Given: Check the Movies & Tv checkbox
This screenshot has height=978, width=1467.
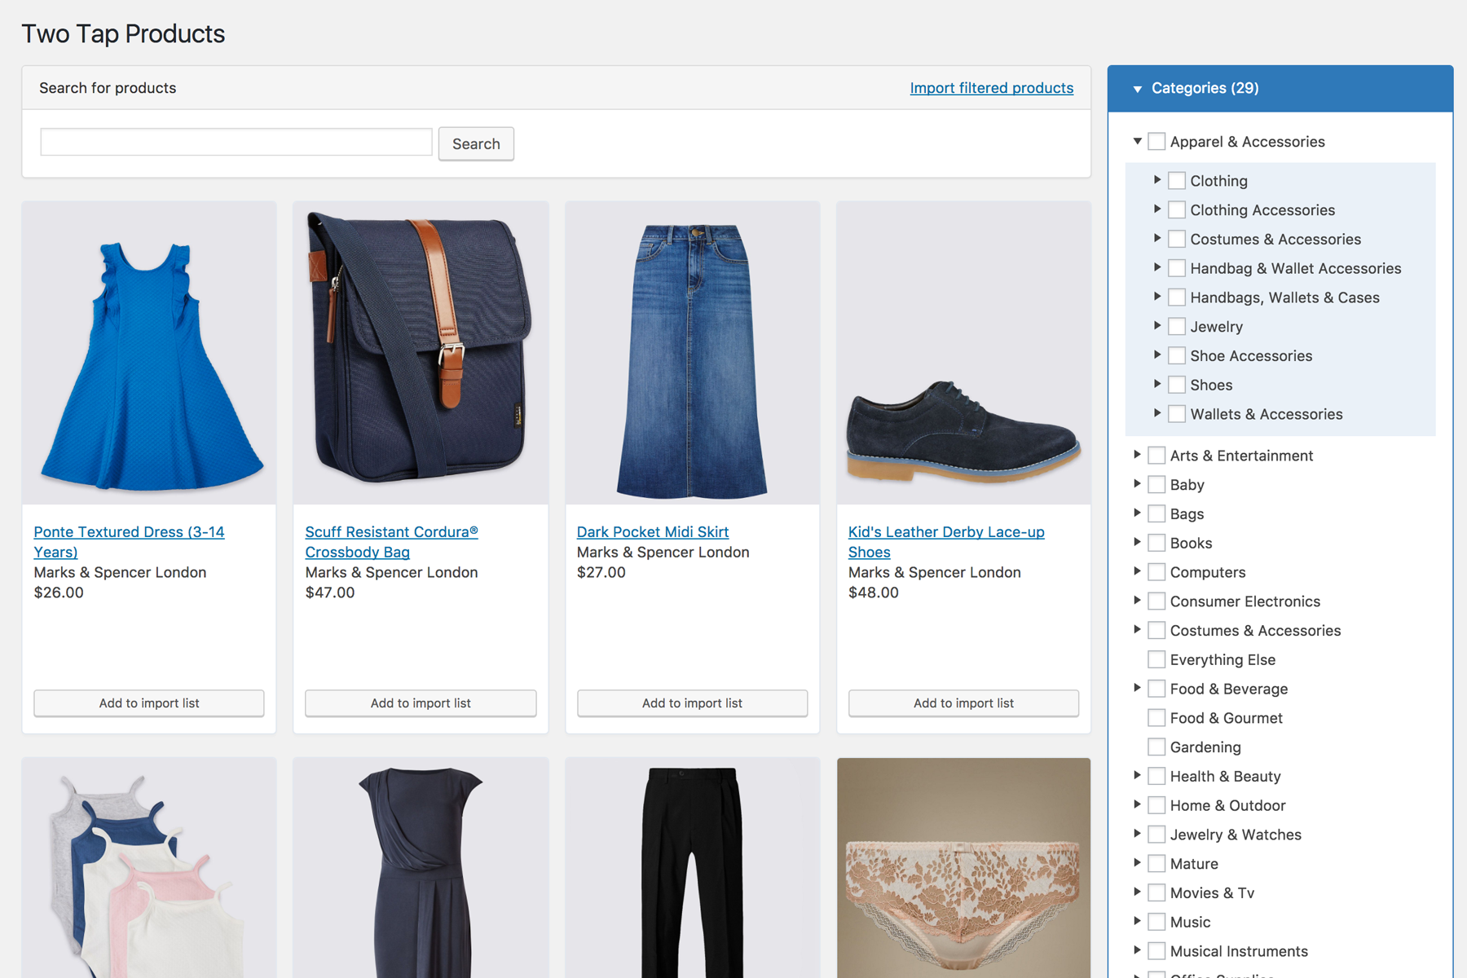Looking at the screenshot, I should click(x=1156, y=892).
